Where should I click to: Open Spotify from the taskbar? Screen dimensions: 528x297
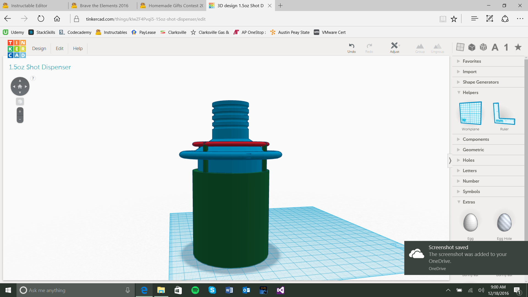coord(195,290)
